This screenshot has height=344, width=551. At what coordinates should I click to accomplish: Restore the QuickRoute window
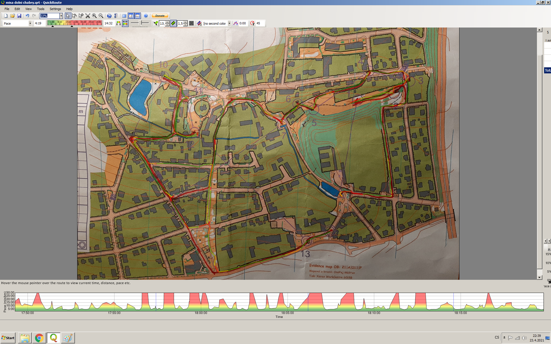pos(543,3)
